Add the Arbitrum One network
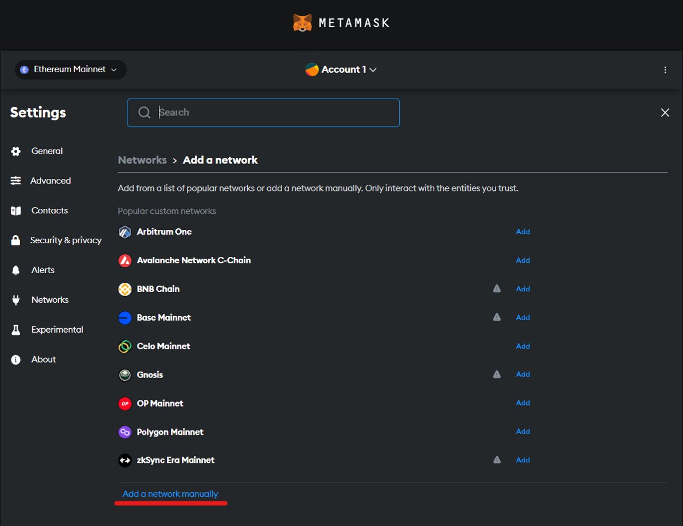The width and height of the screenshot is (683, 526). [x=522, y=231]
